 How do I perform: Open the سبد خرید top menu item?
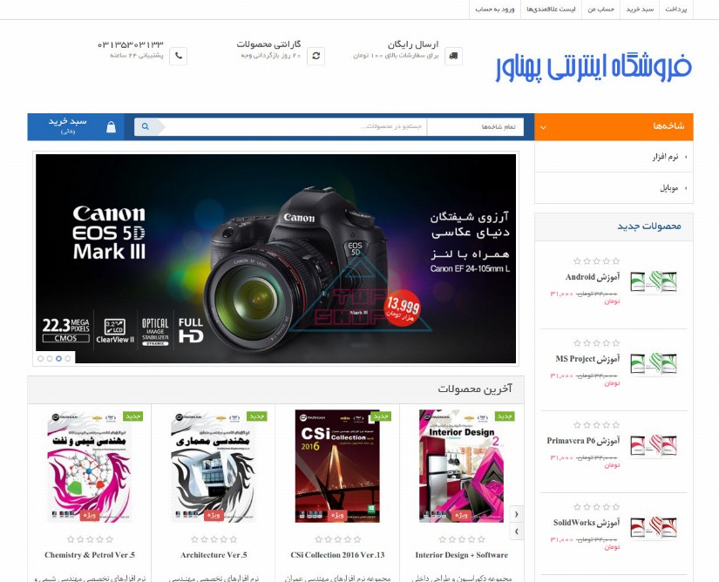[640, 10]
